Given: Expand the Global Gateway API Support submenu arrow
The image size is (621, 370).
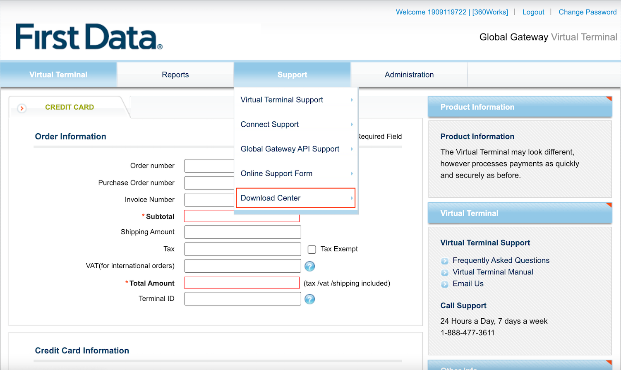Looking at the screenshot, I should point(352,149).
